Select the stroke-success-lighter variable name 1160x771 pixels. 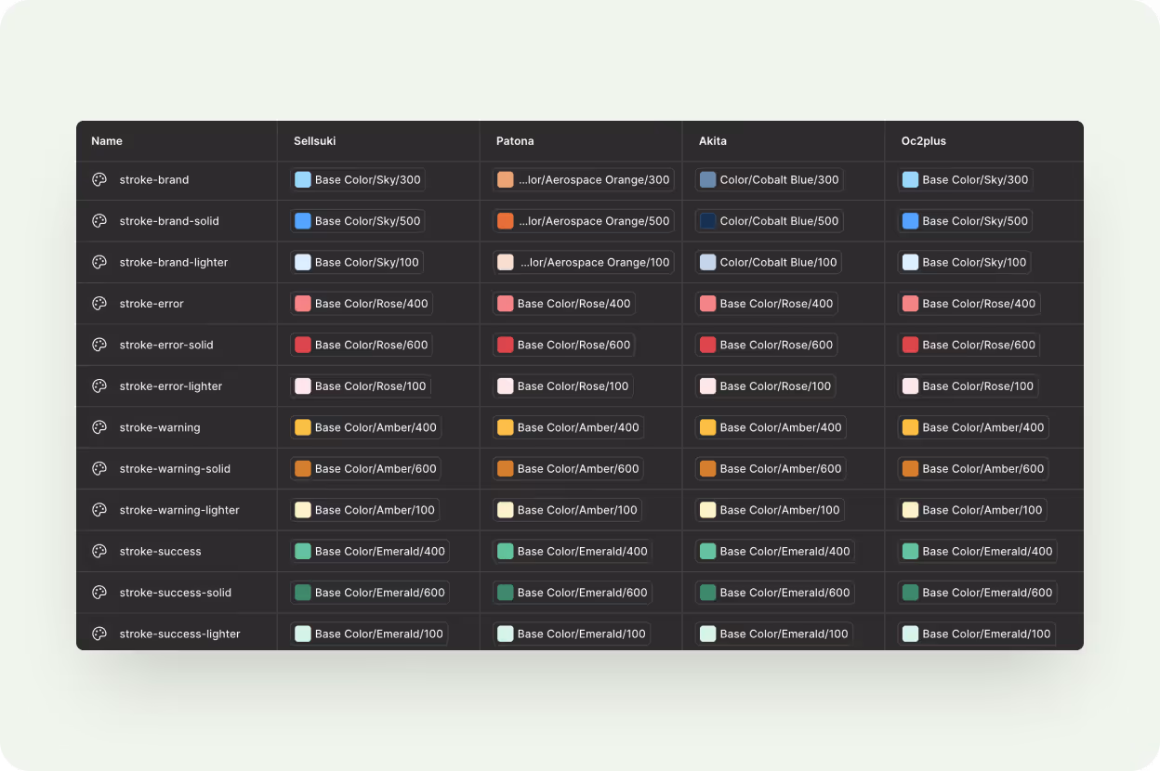[180, 634]
